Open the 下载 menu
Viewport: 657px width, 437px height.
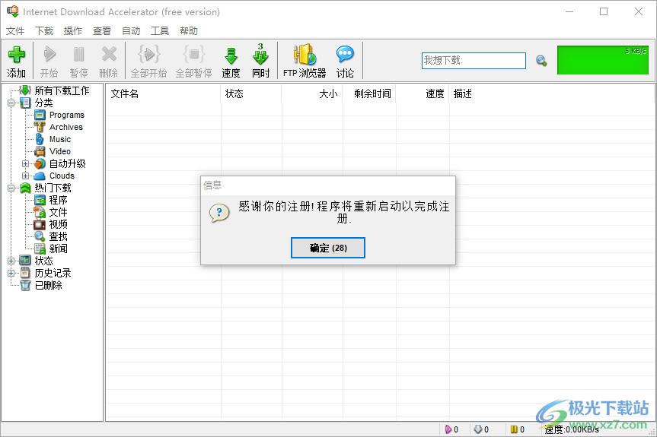click(44, 31)
